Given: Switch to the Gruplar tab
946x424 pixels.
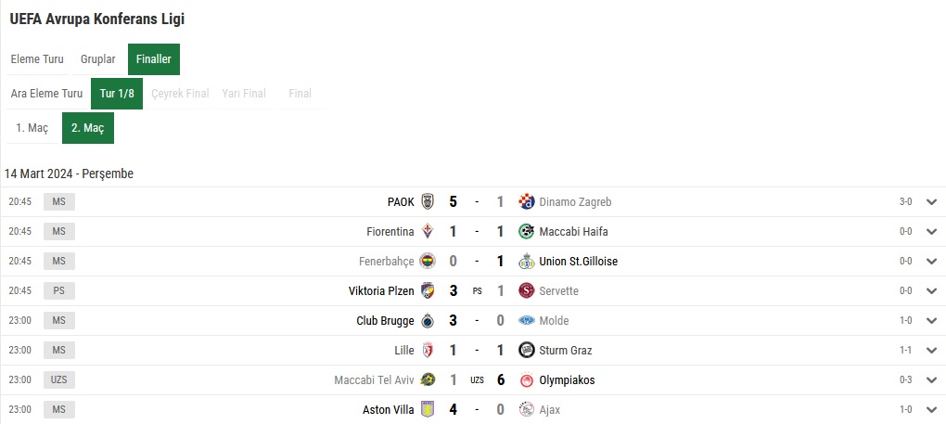Looking at the screenshot, I should coord(98,59).
